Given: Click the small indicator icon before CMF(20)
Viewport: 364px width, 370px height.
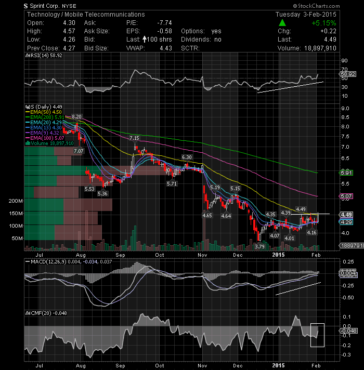Looking at the screenshot, I should 28,313.
